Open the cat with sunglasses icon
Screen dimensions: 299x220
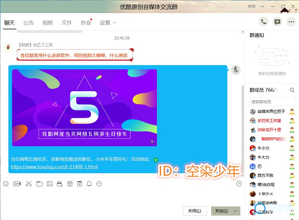click(x=60, y=184)
